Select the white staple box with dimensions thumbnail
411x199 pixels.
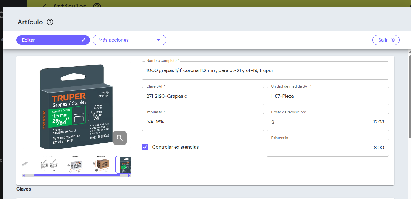click(x=76, y=165)
